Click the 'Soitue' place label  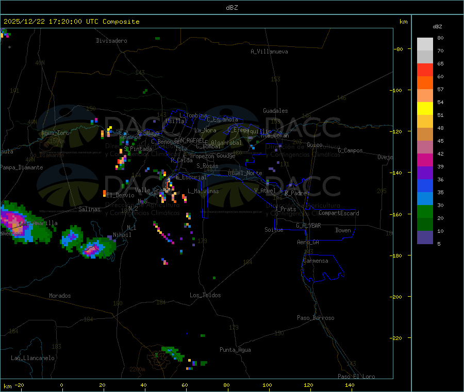(x=274, y=230)
